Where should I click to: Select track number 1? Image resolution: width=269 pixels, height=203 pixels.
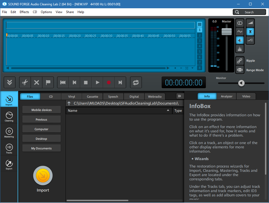[x=199, y=30]
